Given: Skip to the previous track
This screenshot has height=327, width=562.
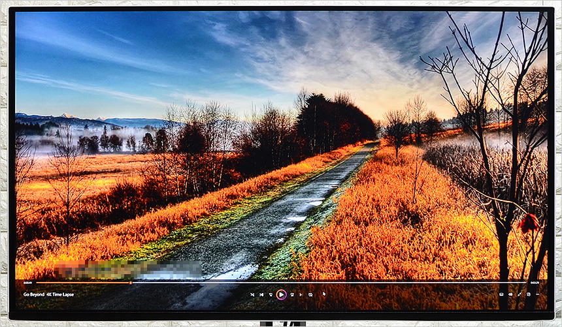Looking at the screenshot, I should point(261,294).
